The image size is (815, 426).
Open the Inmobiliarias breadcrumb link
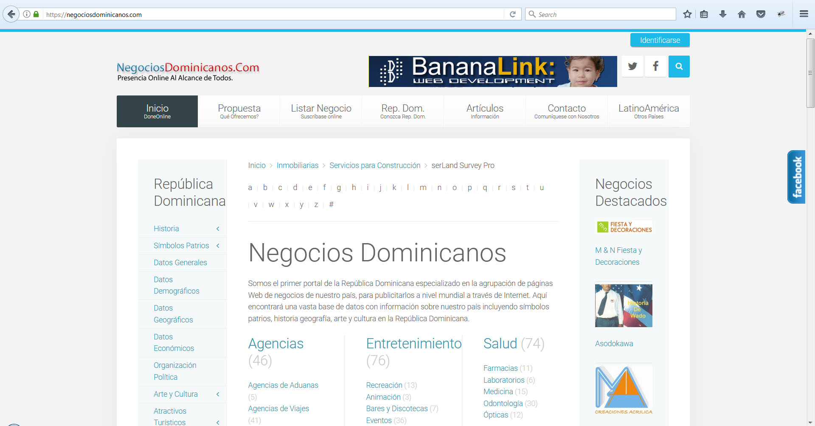click(x=297, y=165)
